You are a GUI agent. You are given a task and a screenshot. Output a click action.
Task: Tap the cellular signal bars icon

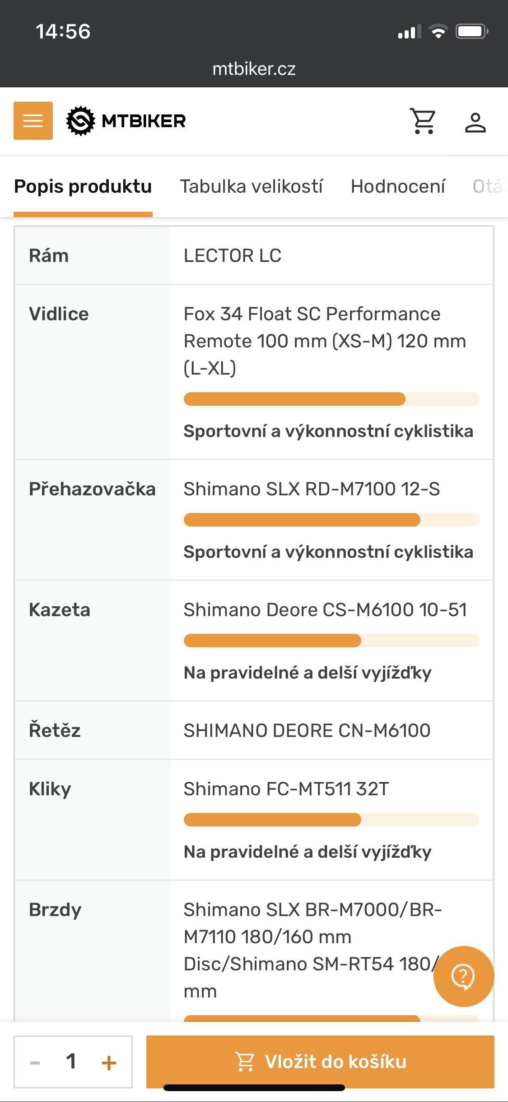click(x=409, y=32)
